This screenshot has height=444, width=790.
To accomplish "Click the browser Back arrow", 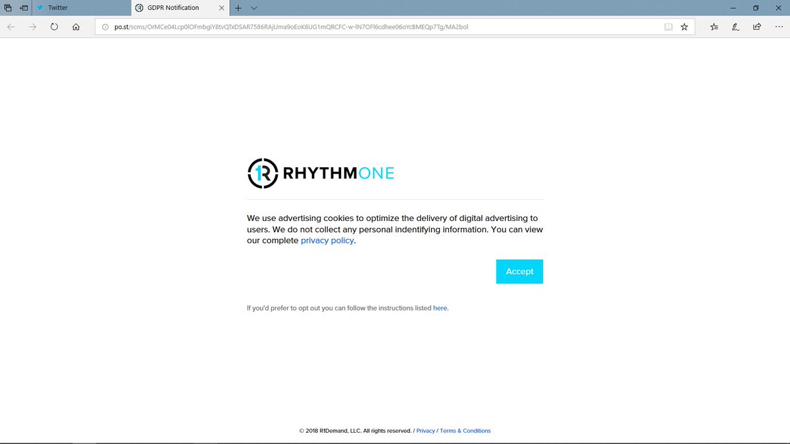I will click(11, 27).
